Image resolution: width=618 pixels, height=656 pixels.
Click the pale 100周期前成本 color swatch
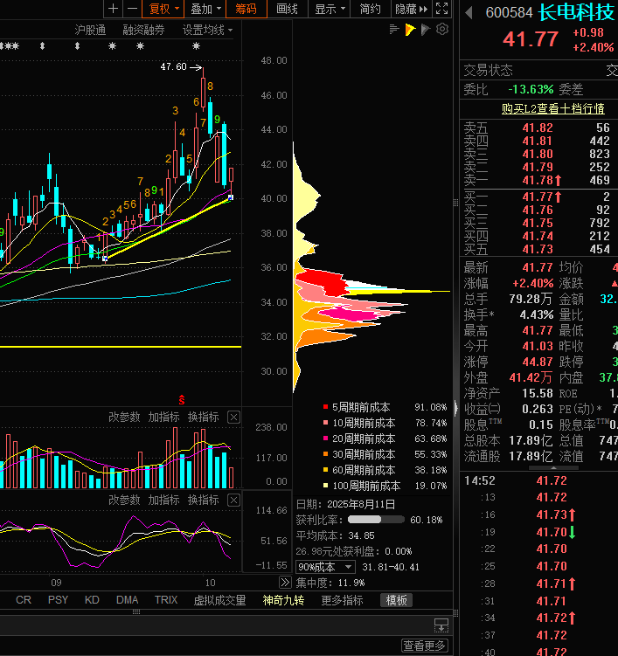click(325, 486)
